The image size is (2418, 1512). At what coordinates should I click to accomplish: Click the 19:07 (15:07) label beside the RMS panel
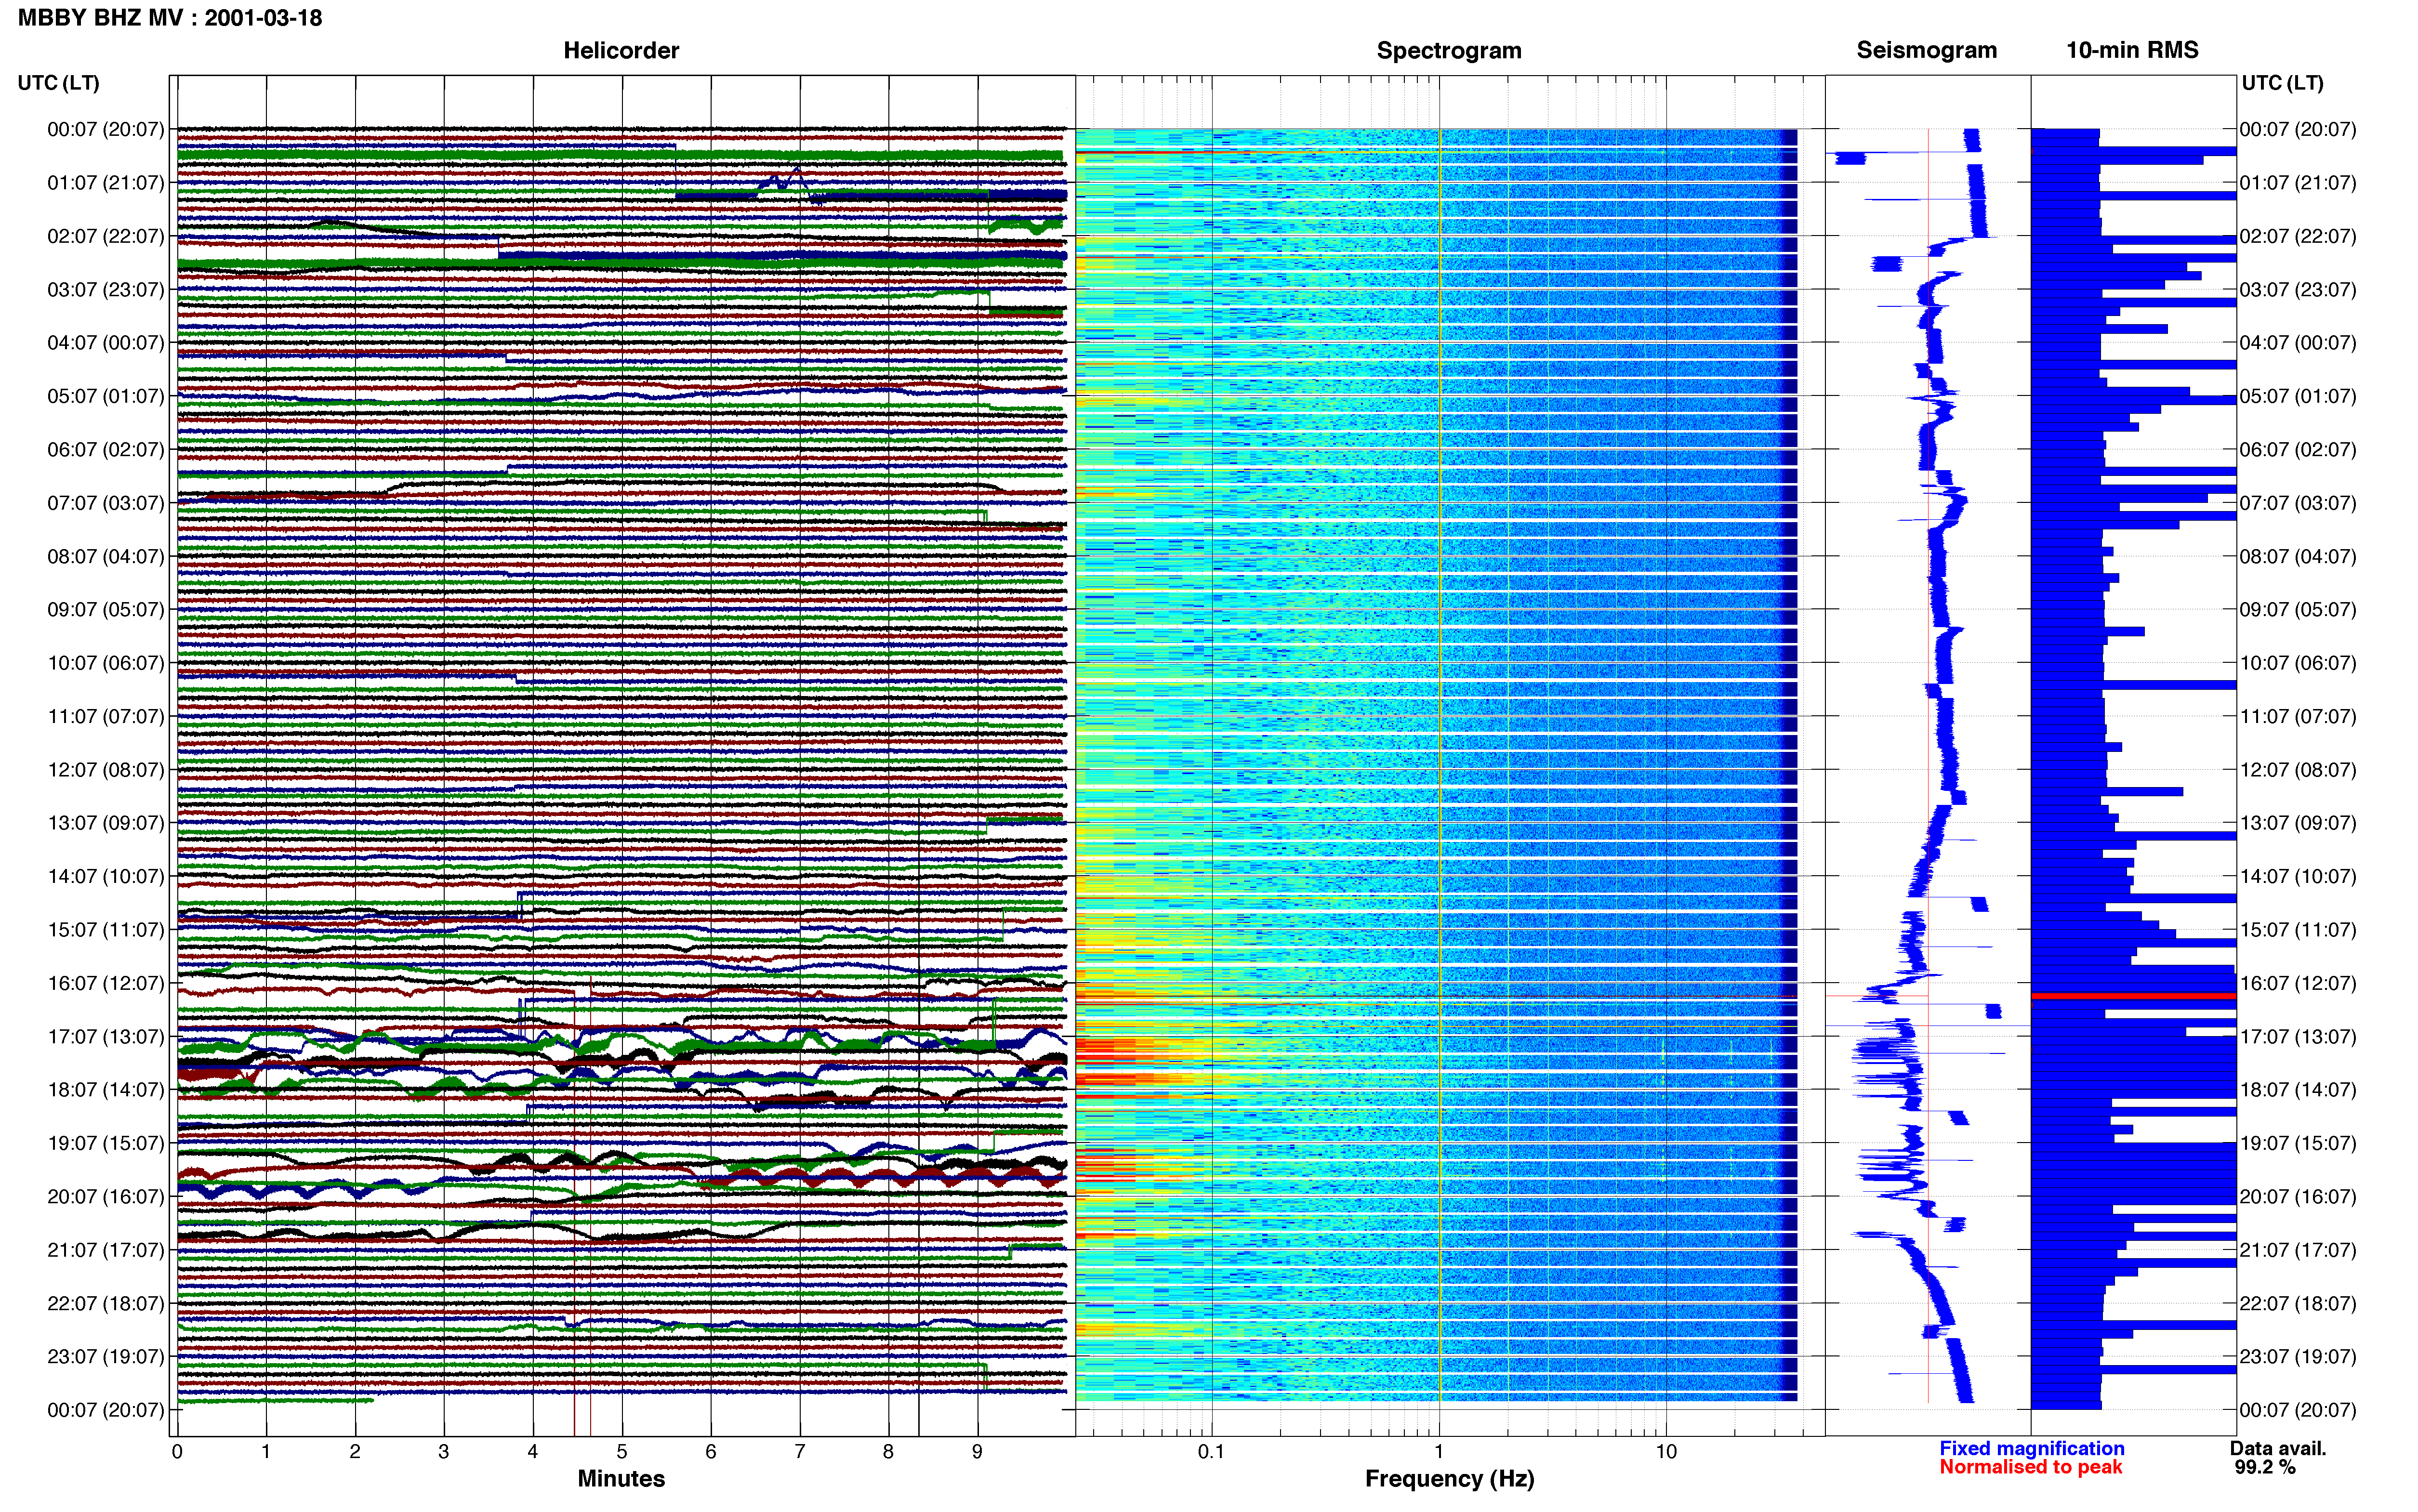point(2298,1143)
